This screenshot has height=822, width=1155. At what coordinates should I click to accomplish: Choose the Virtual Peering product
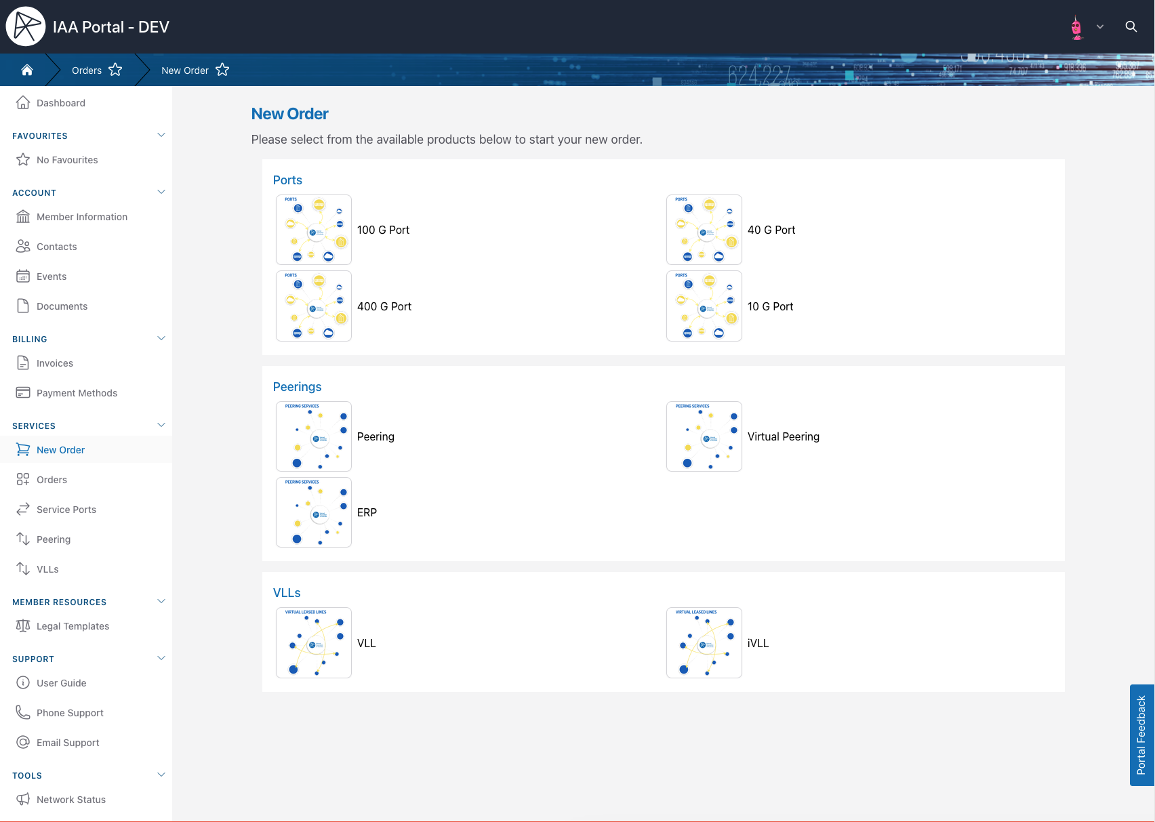coord(783,436)
